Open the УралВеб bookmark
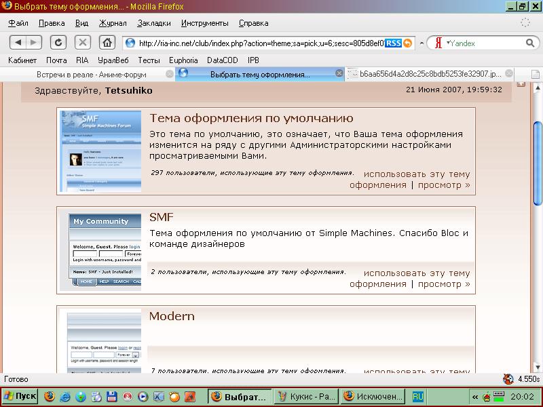 pos(113,60)
